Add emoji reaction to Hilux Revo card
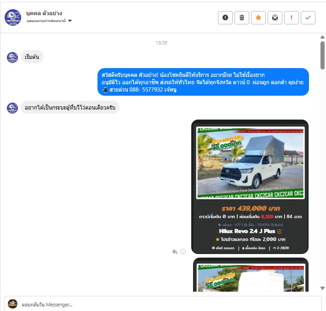The width and height of the screenshot is (326, 311). click(x=183, y=252)
